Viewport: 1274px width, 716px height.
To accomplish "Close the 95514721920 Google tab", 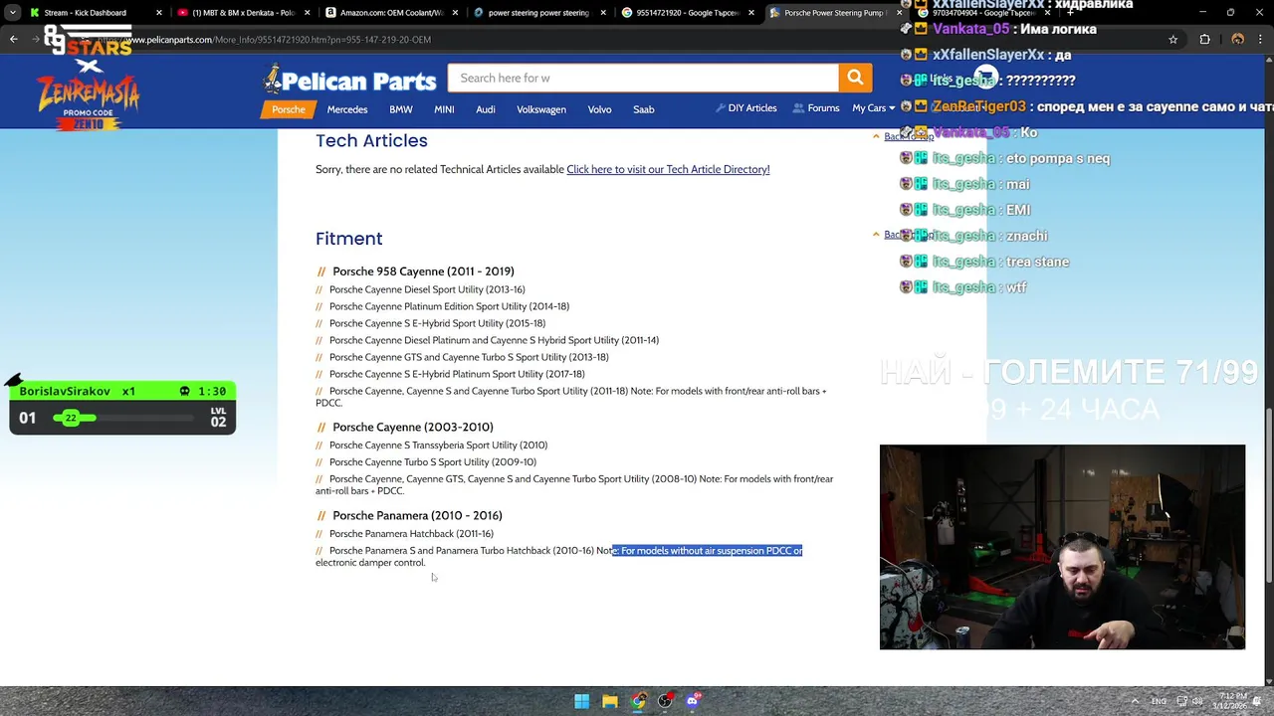I will [749, 13].
